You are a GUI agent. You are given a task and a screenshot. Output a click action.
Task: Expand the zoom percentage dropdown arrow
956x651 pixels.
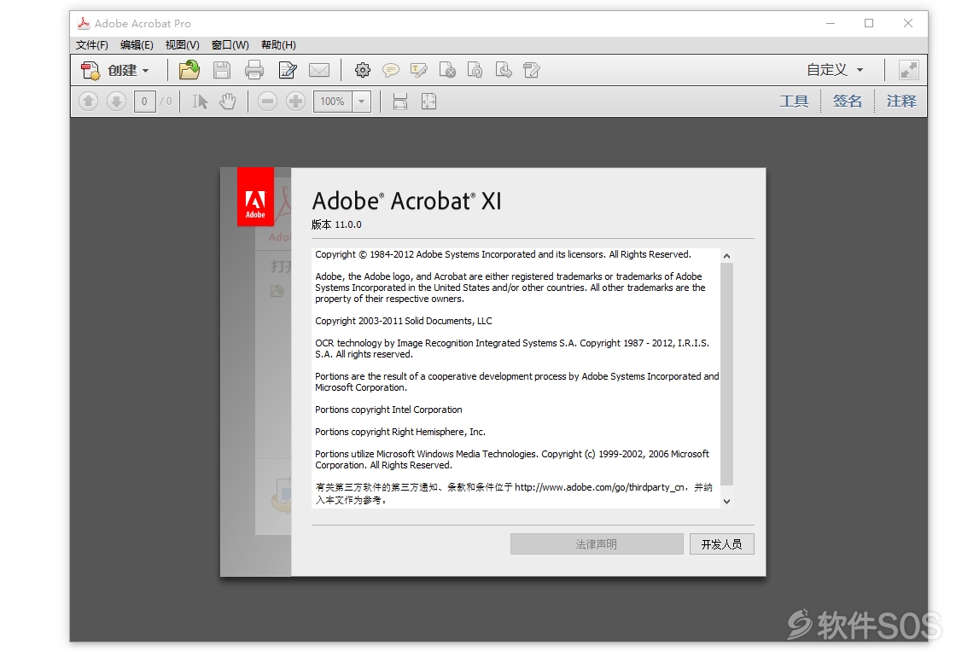point(362,102)
